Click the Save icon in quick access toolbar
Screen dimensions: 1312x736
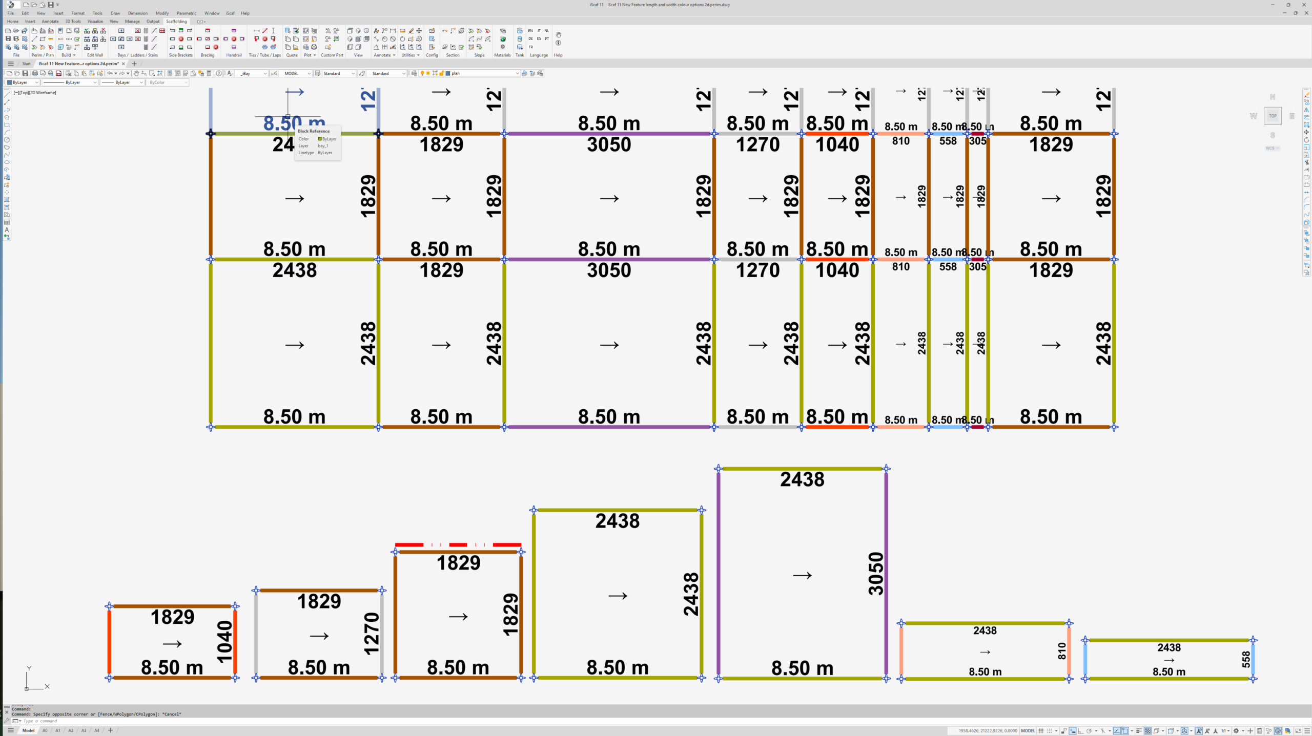(x=50, y=5)
